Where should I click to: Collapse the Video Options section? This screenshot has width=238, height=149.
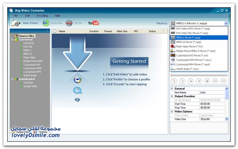click(x=172, y=111)
